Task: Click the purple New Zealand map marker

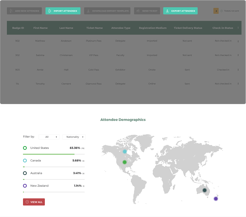Action: pos(216,199)
